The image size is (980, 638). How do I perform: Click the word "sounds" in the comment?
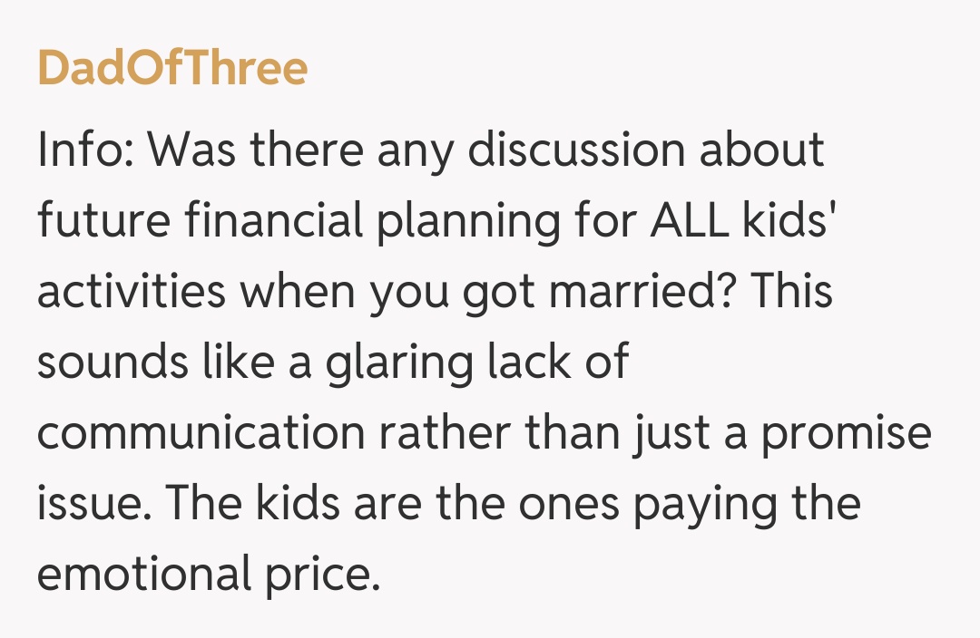[x=98, y=362]
